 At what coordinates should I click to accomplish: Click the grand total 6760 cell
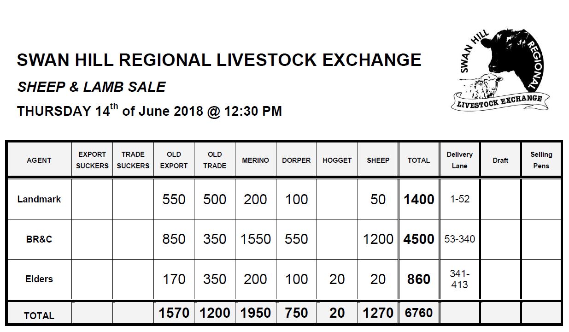point(419,313)
